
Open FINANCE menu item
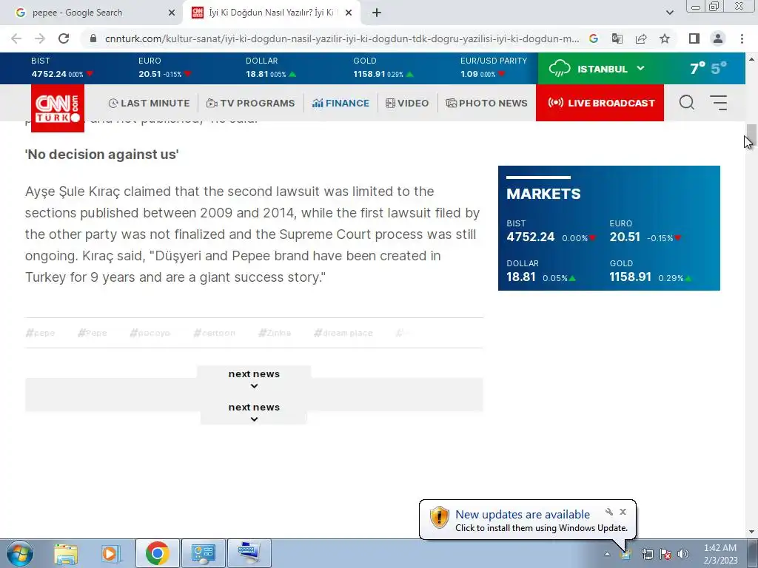[341, 103]
